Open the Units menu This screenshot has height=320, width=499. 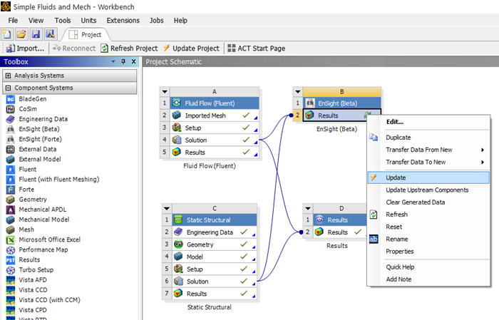(88, 21)
